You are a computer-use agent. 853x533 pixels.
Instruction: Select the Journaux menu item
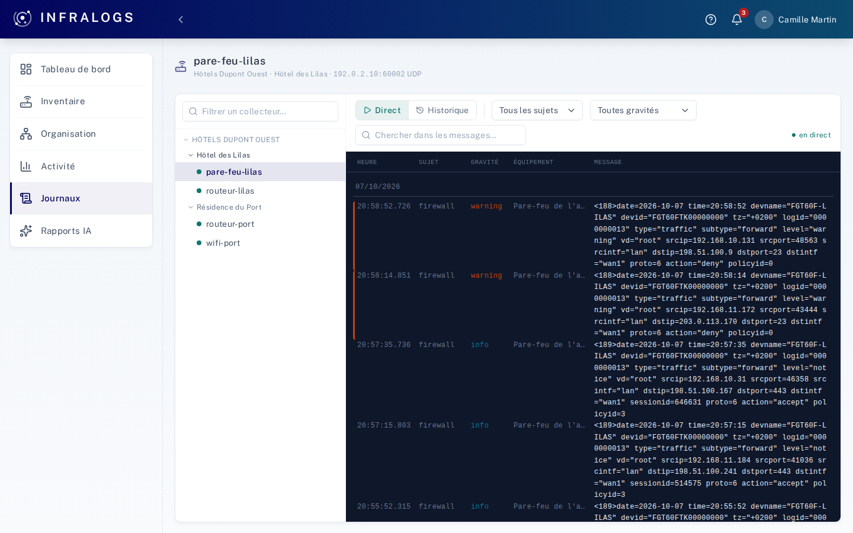point(81,198)
